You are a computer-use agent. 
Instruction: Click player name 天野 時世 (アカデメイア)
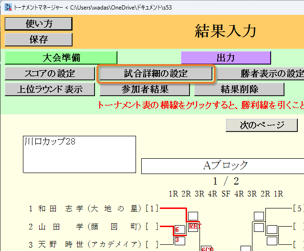90,244
